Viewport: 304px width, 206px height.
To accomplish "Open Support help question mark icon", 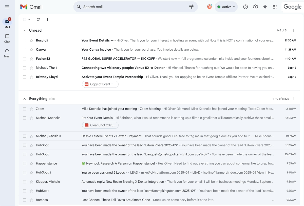I will 245,7.
